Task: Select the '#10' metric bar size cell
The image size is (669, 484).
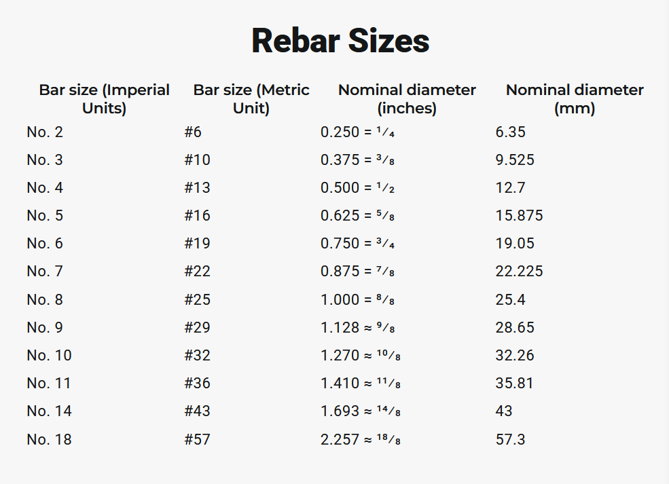Action: click(x=197, y=160)
